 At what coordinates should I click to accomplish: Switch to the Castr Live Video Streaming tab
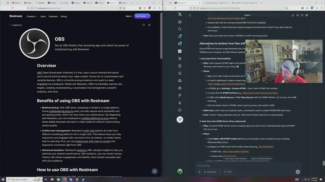tap(245, 3)
